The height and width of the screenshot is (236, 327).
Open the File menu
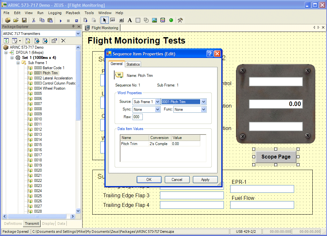[x=6, y=13]
